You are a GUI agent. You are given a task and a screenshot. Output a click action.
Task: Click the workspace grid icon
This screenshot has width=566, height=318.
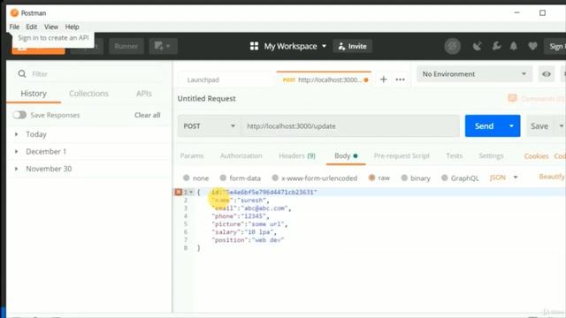pos(254,46)
